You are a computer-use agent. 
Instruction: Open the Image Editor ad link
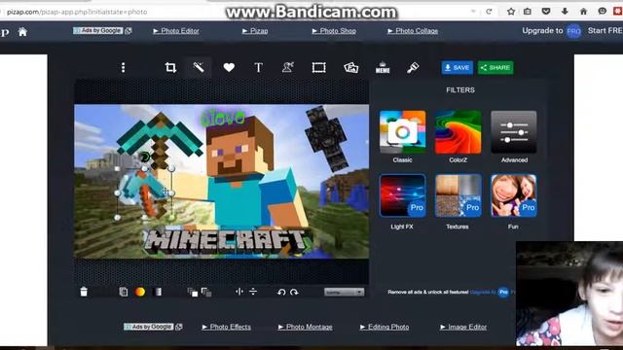click(463, 327)
